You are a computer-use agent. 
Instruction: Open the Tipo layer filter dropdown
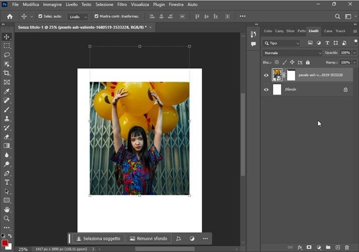[x=281, y=43]
